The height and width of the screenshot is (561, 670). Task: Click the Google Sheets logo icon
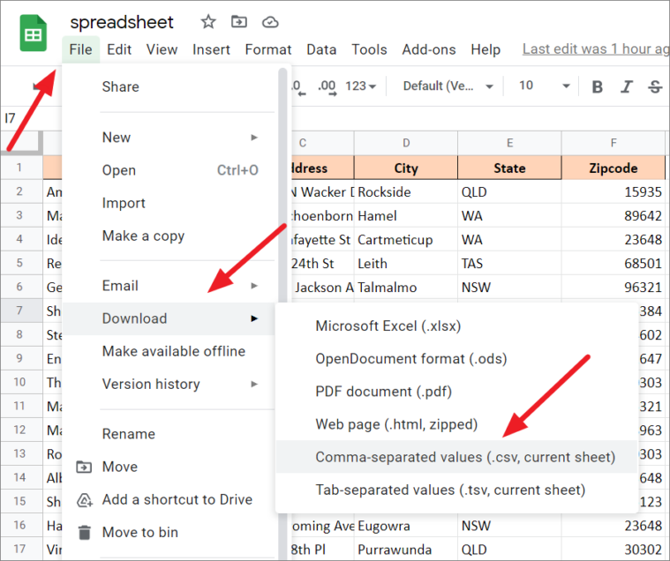pyautogui.click(x=34, y=35)
